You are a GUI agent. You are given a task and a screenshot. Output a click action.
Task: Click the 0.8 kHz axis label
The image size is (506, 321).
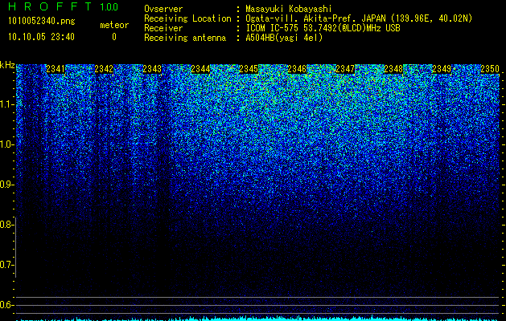[7, 225]
